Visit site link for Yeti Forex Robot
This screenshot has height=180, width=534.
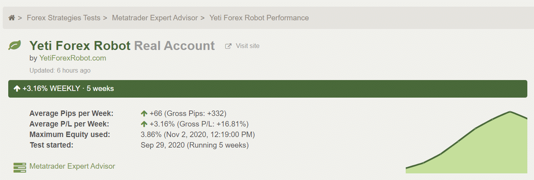pos(248,46)
